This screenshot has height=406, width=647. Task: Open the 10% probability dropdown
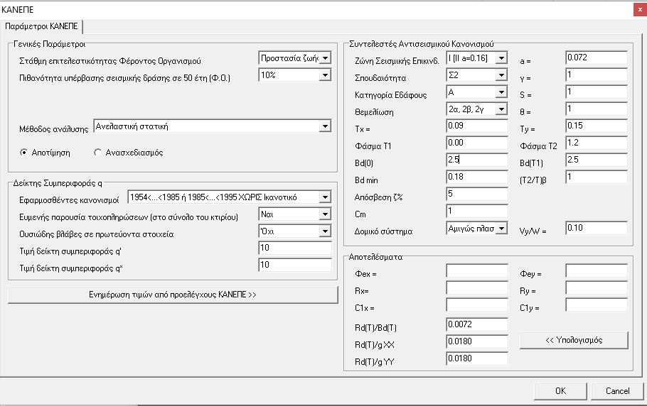(x=295, y=75)
